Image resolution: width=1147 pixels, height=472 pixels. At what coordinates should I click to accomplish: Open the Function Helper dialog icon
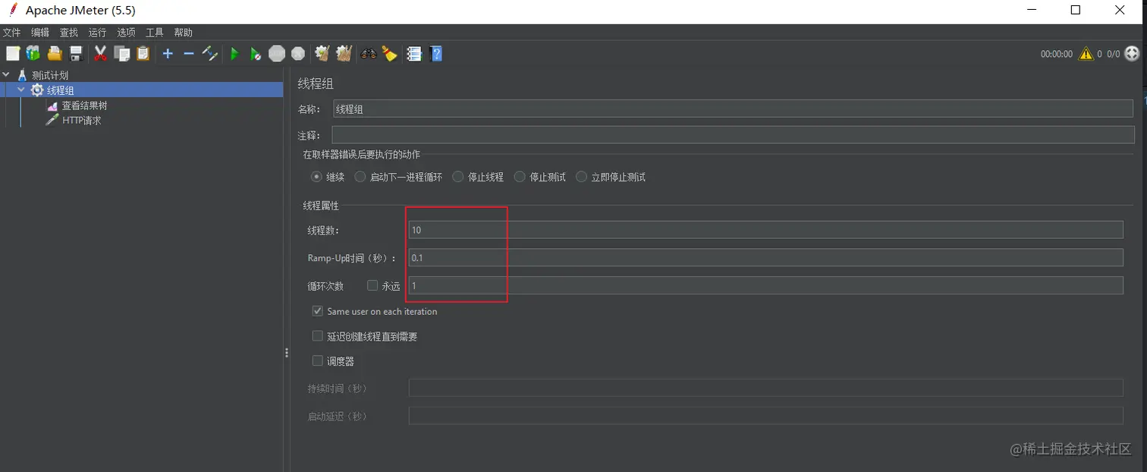tap(414, 53)
